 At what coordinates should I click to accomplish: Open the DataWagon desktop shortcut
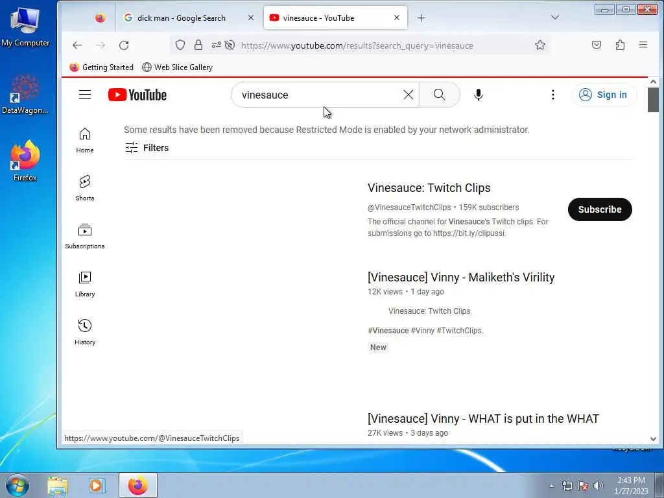[x=25, y=94]
